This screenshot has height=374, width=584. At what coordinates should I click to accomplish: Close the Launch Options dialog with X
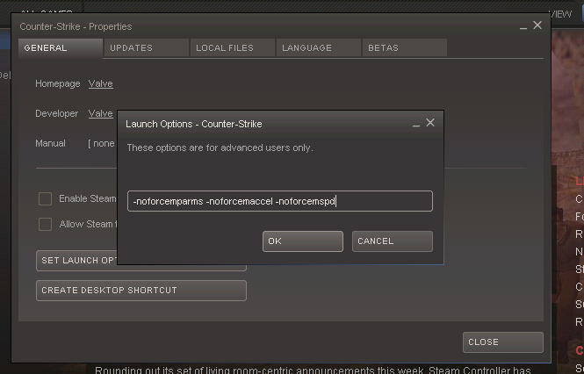(x=430, y=123)
